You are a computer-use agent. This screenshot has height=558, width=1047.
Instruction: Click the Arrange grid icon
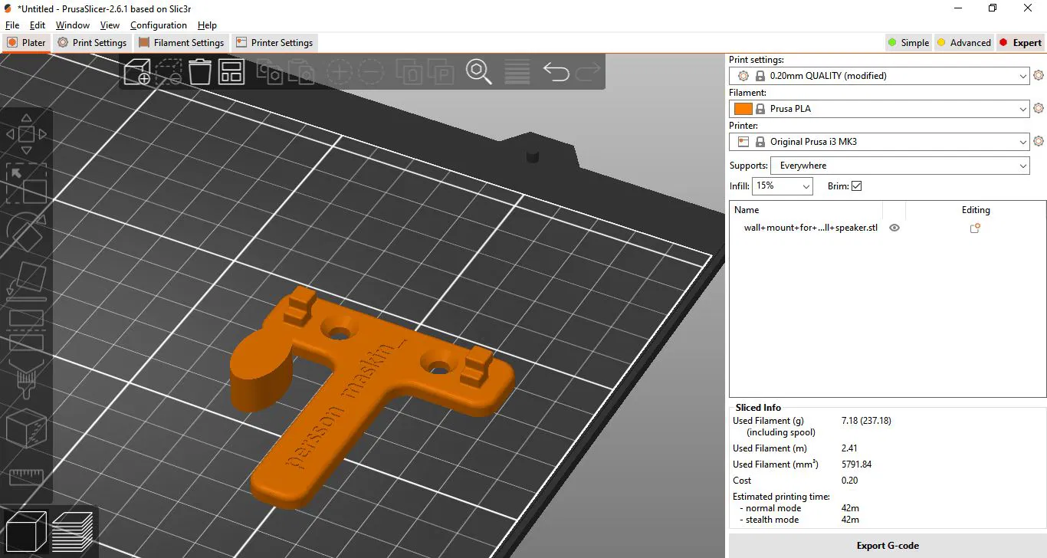[x=231, y=72]
